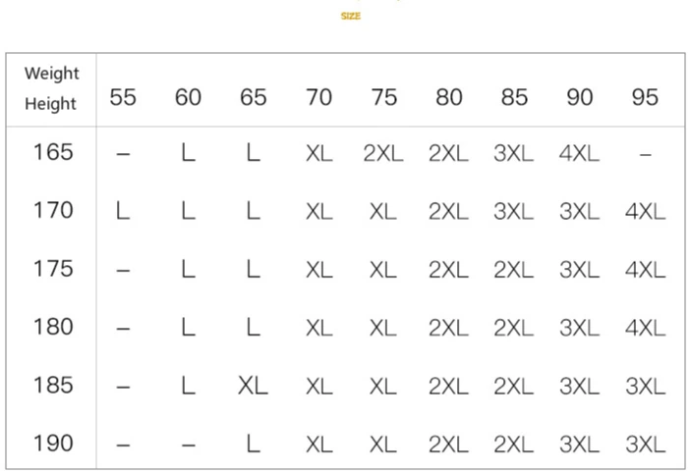
Task: Click weight column header 80
Action: (449, 97)
